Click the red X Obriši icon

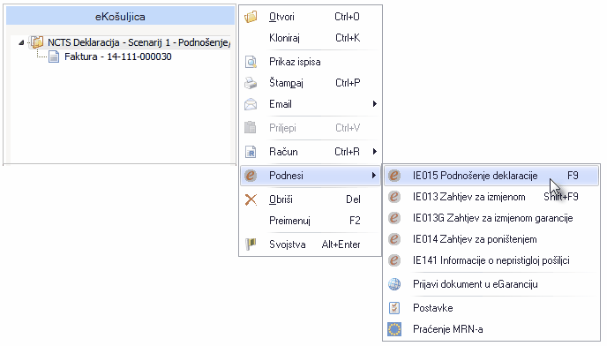pos(251,199)
